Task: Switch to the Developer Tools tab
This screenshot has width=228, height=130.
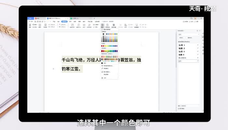Action: 90,22
